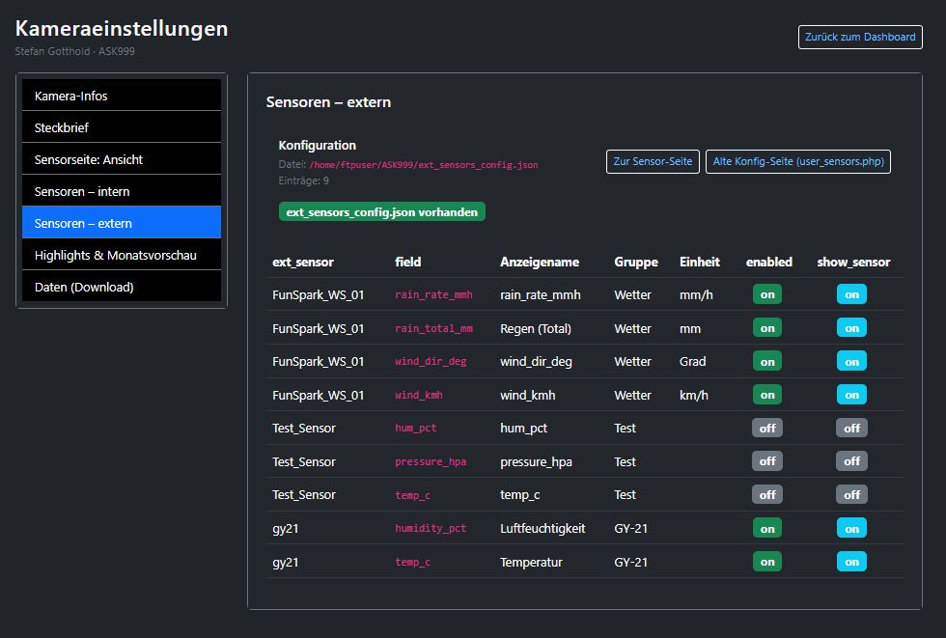
Task: Open Daten (Download)
Action: tap(121, 286)
